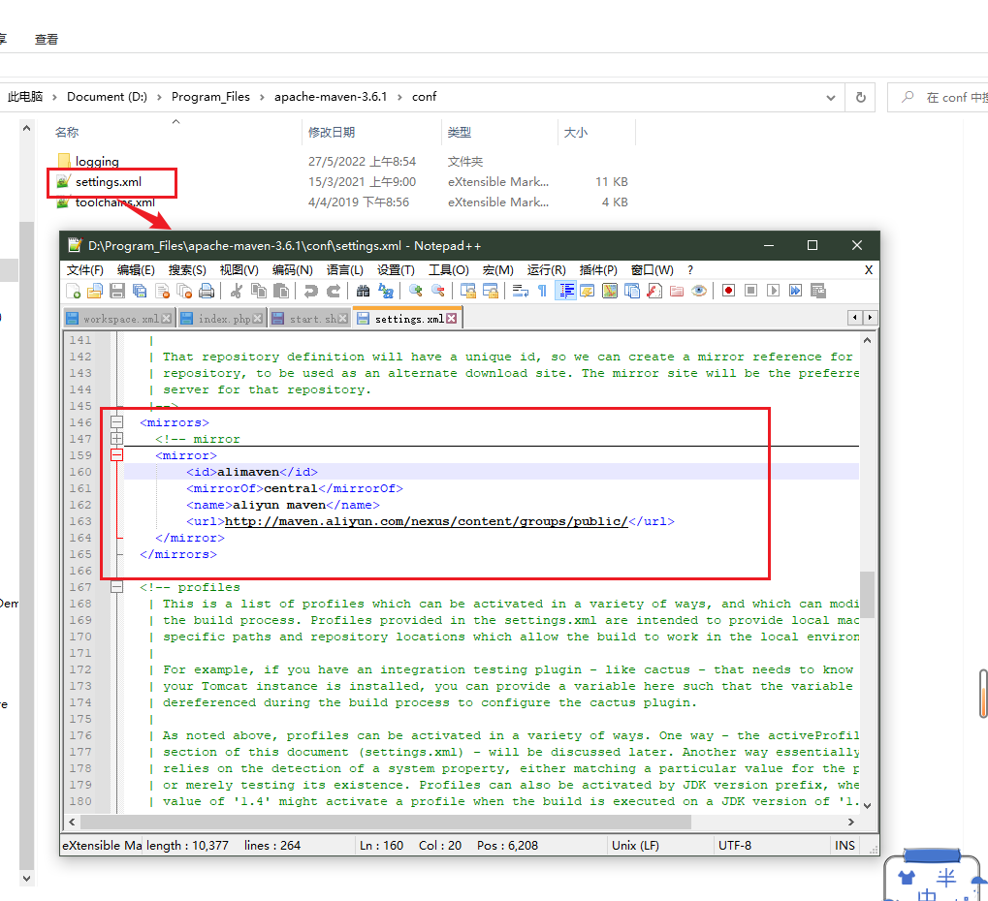988x901 pixels.
Task: Click the Explorer search box
Action: click(x=939, y=98)
